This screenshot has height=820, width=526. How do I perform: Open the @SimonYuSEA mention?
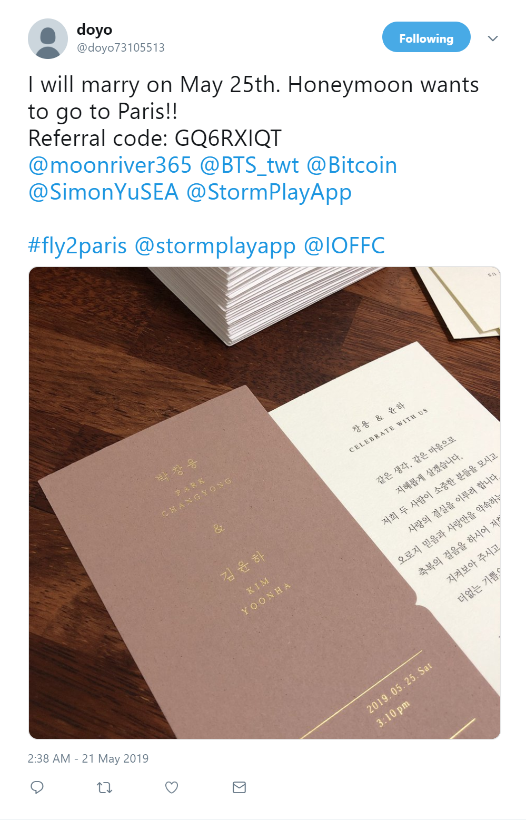click(x=103, y=192)
